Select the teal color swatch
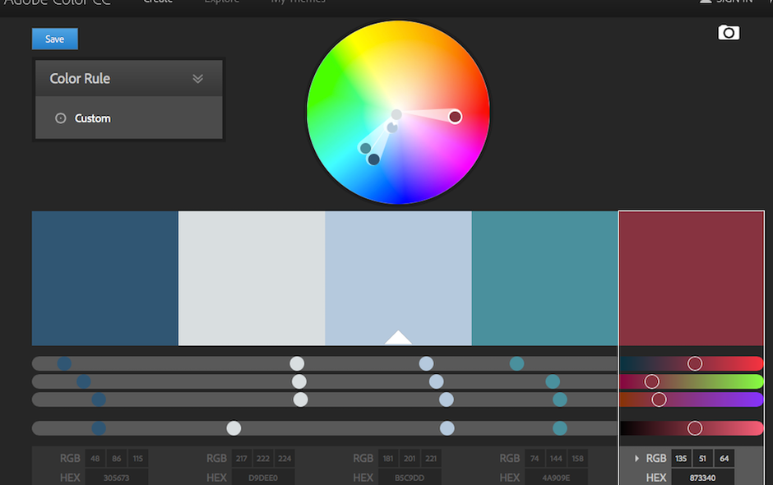Viewport: 773px width, 485px height. tap(544, 279)
